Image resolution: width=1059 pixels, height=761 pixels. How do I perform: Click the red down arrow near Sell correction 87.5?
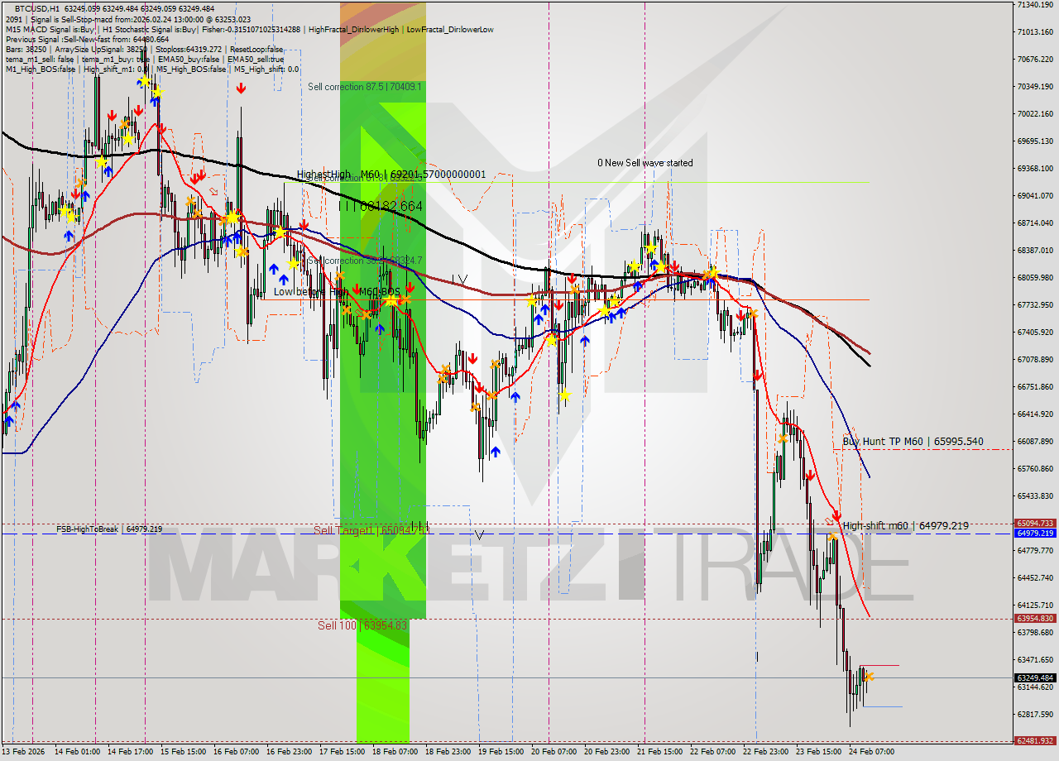coord(240,89)
